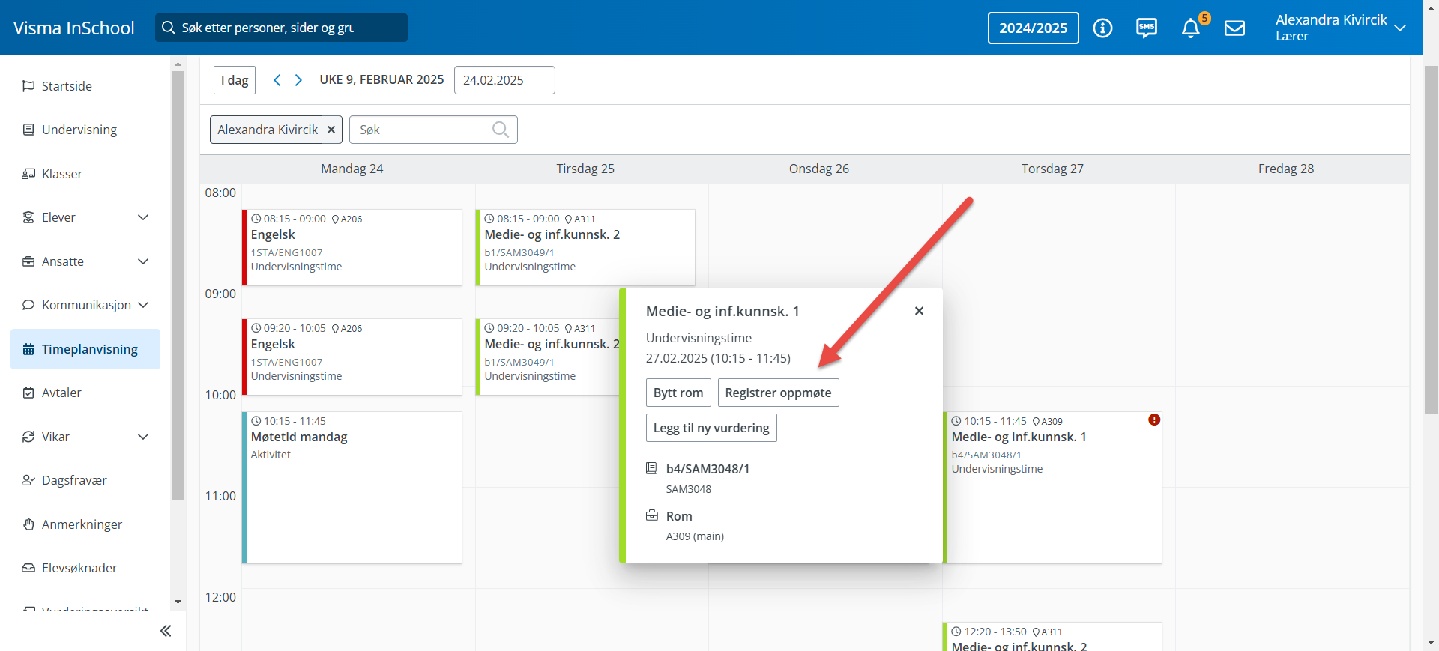Image resolution: width=1439 pixels, height=651 pixels.
Task: Go to previous week arrow
Action: [x=277, y=80]
